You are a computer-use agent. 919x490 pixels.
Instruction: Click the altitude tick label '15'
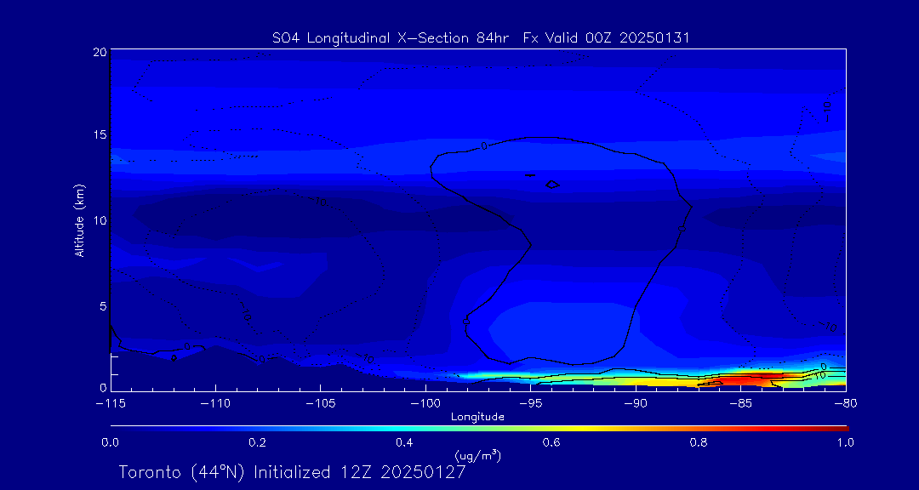[x=100, y=134]
